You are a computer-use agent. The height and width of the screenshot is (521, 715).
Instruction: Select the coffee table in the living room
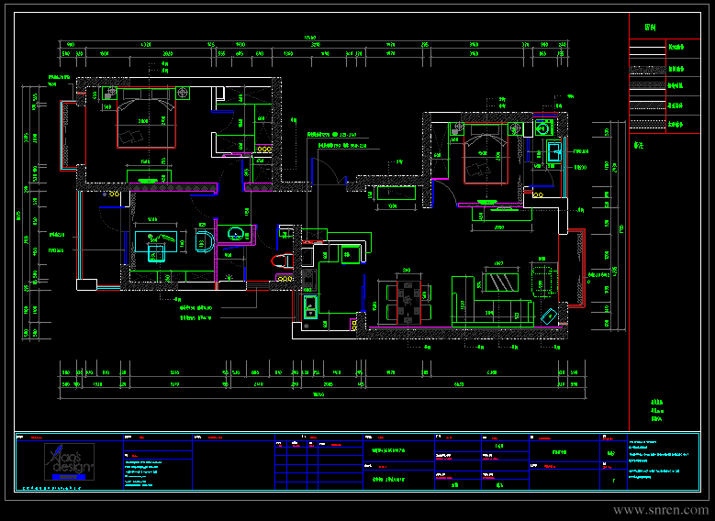coord(500,283)
